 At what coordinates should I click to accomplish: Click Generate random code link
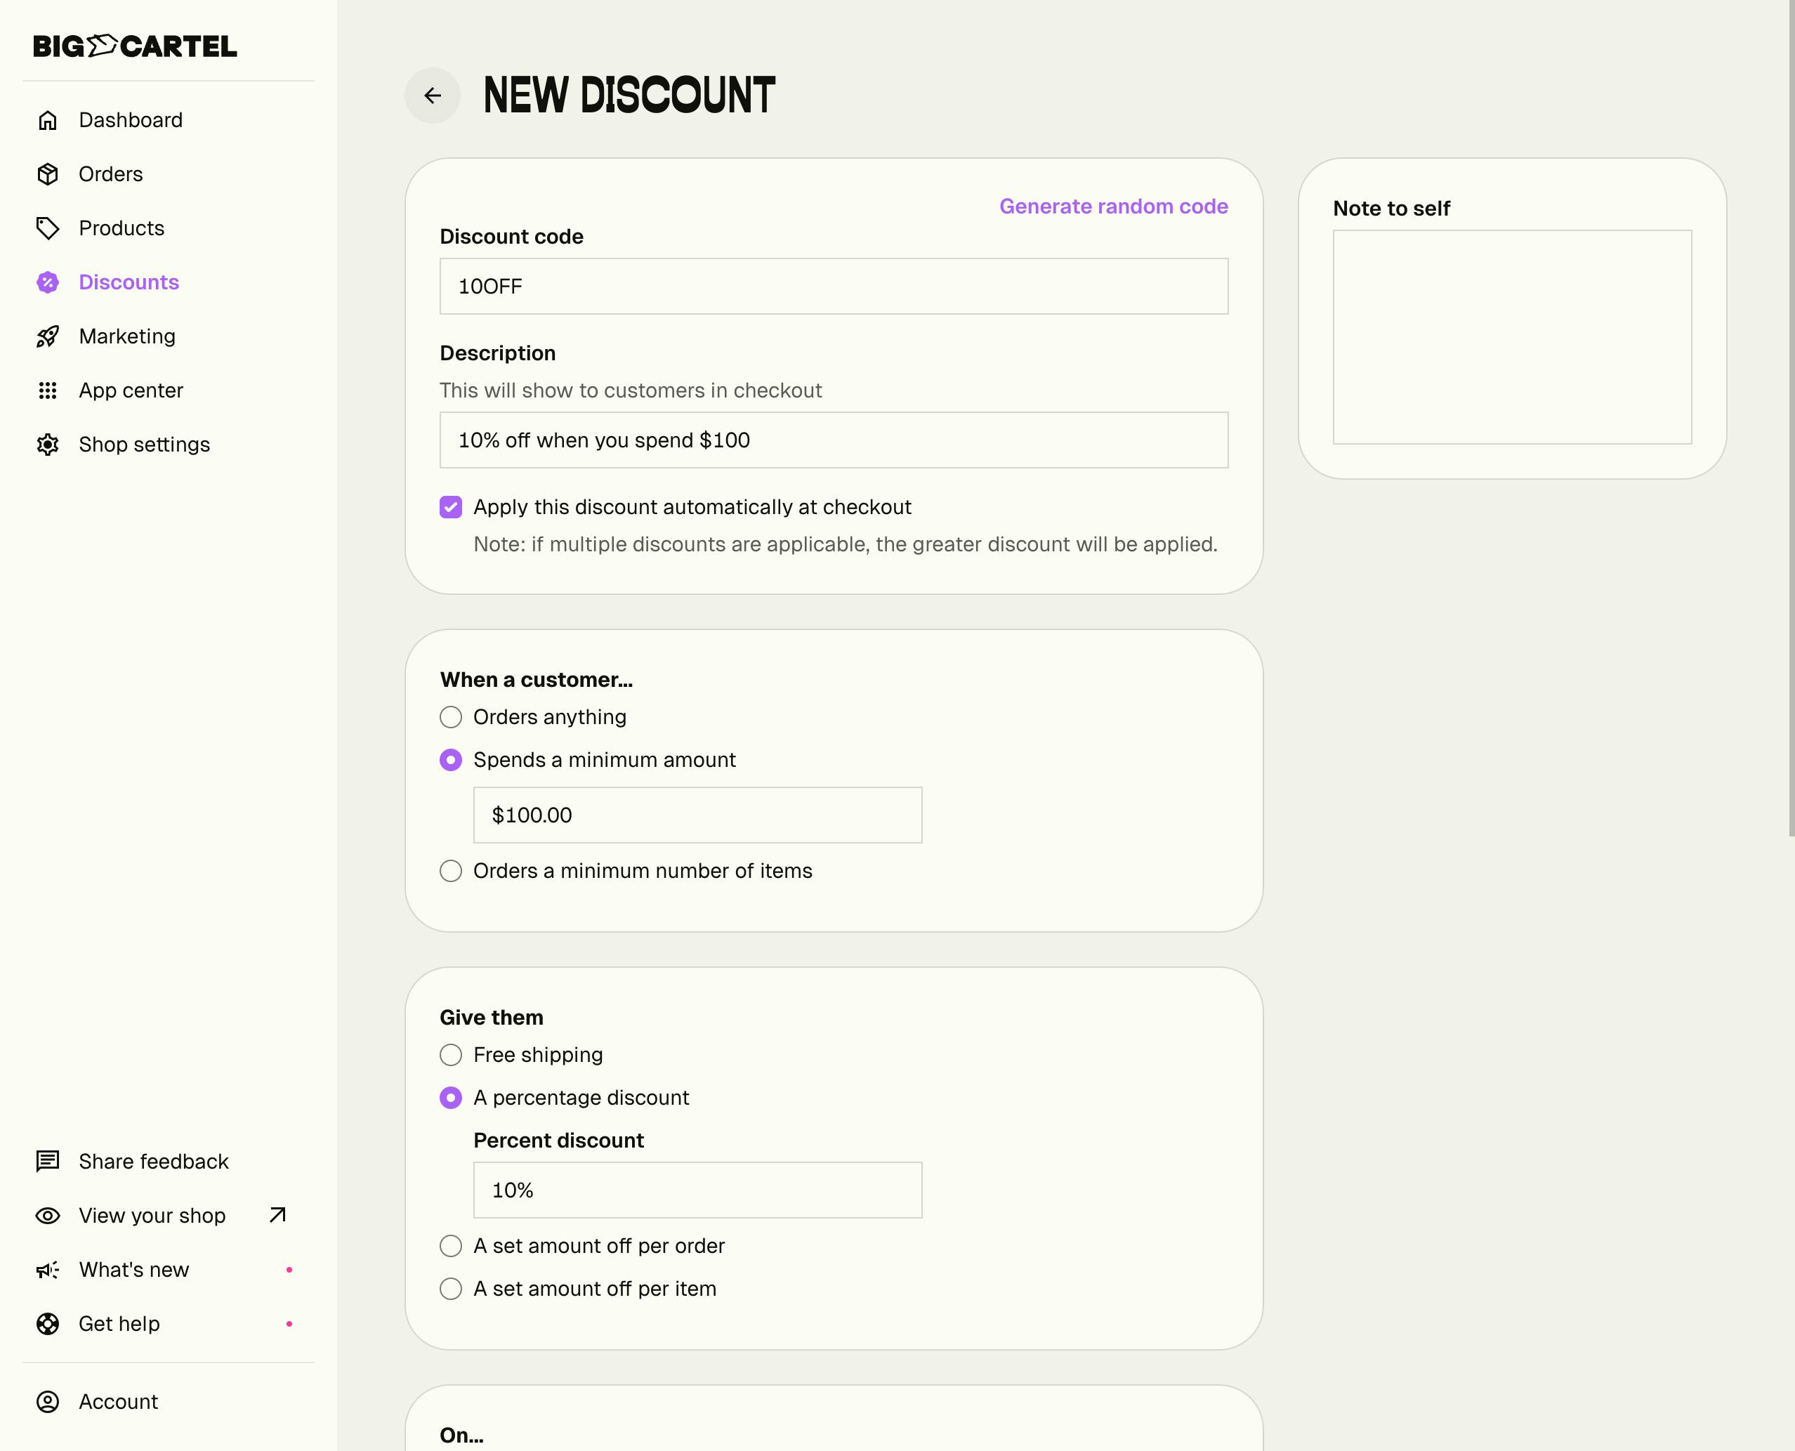coord(1113,206)
